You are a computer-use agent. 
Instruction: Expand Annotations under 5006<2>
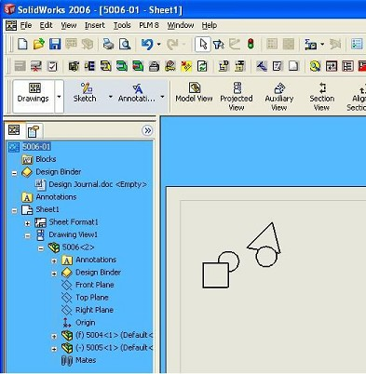pos(54,261)
